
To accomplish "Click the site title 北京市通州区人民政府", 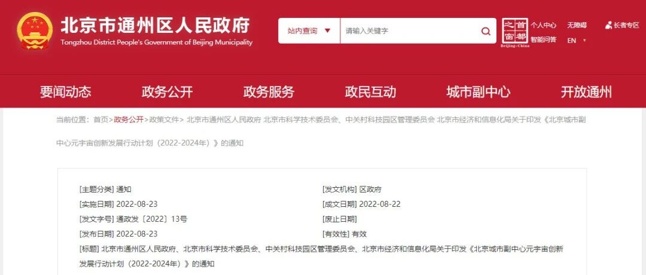I will pyautogui.click(x=156, y=26).
